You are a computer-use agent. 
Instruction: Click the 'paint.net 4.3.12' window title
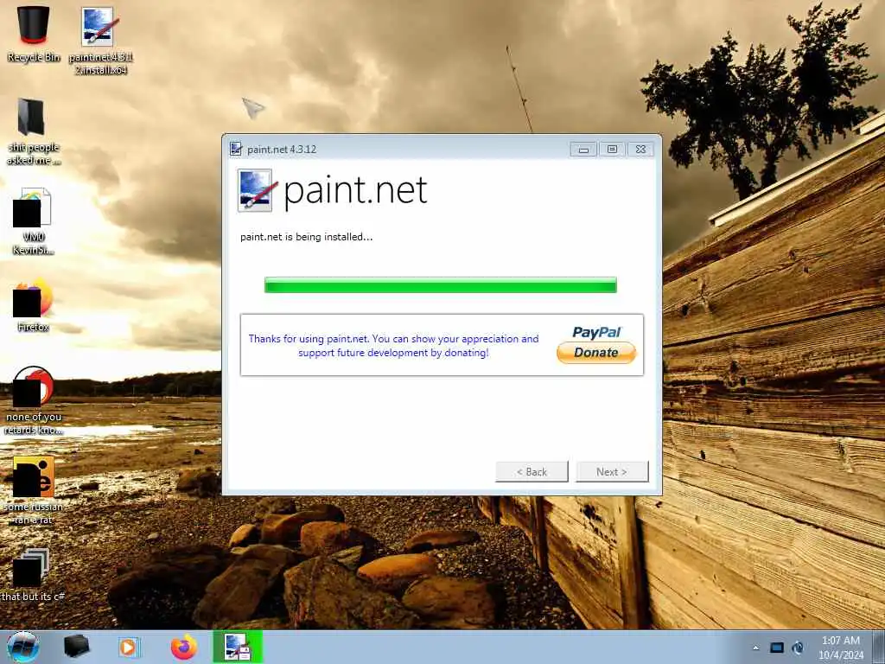(282, 150)
